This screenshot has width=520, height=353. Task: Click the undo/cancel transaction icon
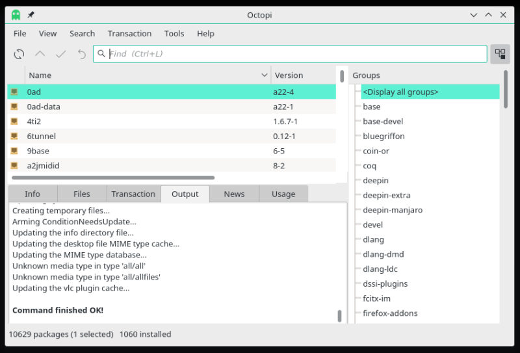82,54
